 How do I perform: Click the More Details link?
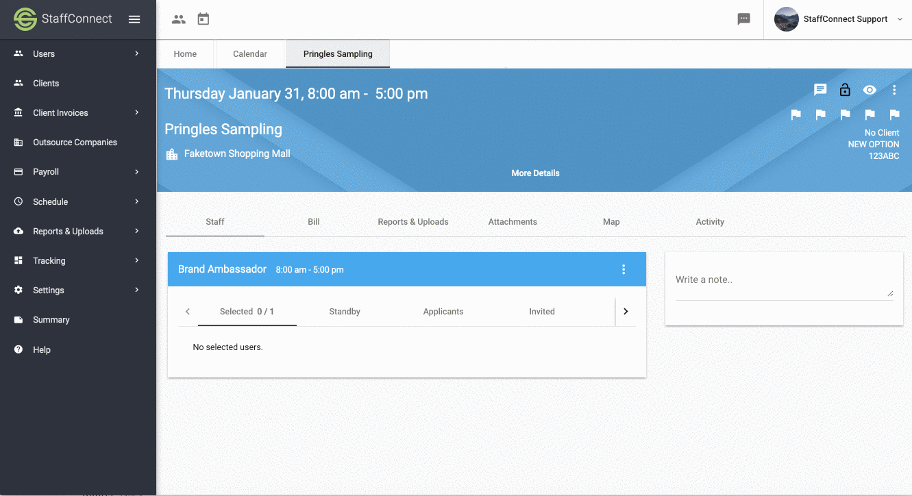535,173
